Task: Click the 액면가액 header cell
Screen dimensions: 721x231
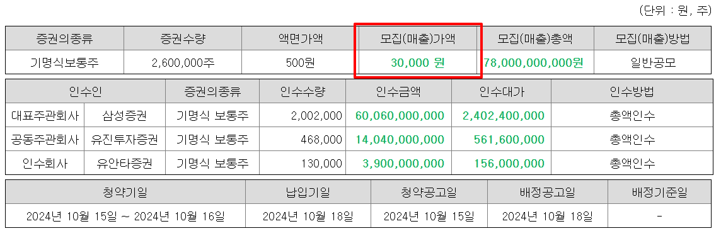Action: 301,39
